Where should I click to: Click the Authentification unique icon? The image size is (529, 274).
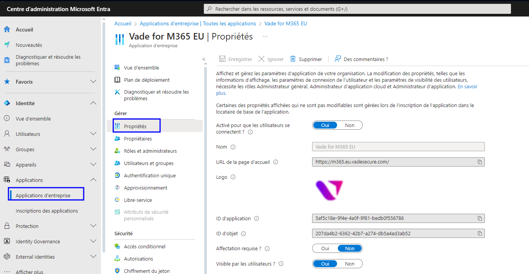click(117, 175)
